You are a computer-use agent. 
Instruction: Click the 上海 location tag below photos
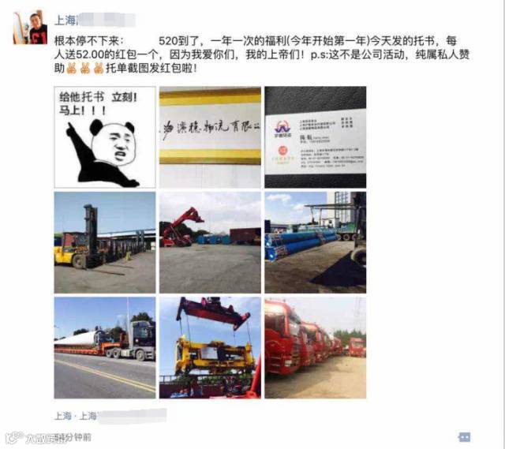pyautogui.click(x=110, y=416)
